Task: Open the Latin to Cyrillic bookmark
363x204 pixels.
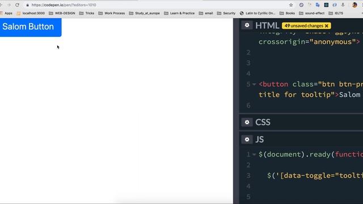Action: 258,13
